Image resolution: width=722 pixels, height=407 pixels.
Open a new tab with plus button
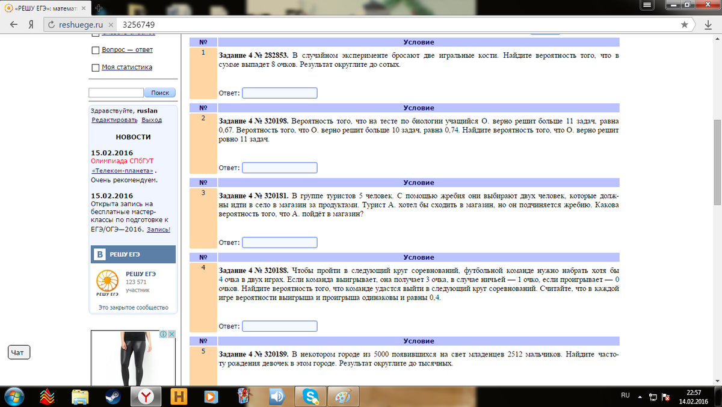coord(99,7)
